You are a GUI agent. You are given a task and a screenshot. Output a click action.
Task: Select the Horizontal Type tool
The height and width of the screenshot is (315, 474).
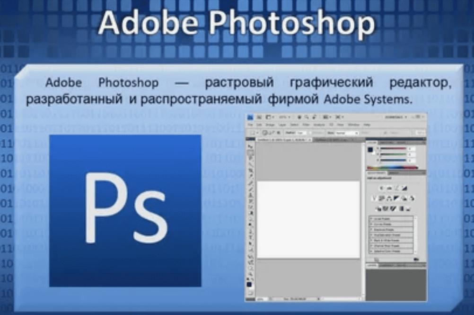click(251, 237)
